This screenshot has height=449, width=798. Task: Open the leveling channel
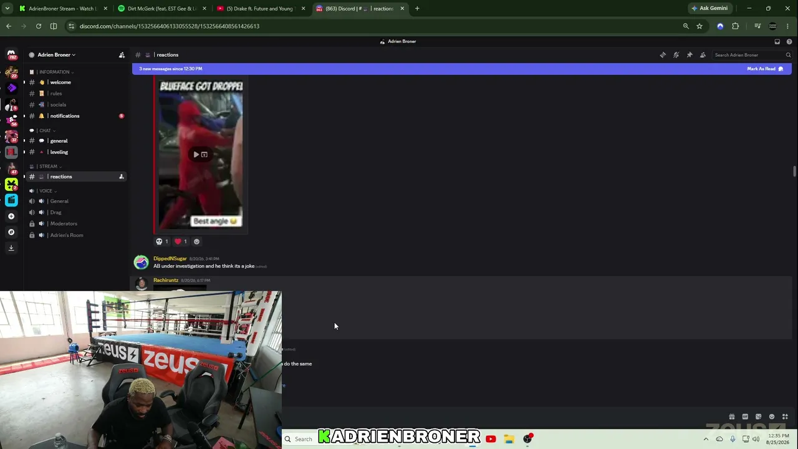[77, 152]
